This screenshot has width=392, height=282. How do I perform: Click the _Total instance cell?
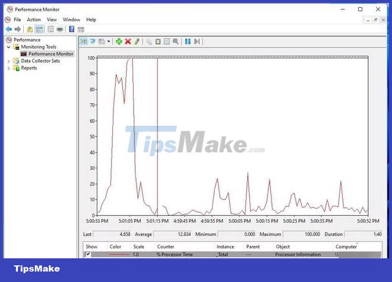[x=222, y=255]
